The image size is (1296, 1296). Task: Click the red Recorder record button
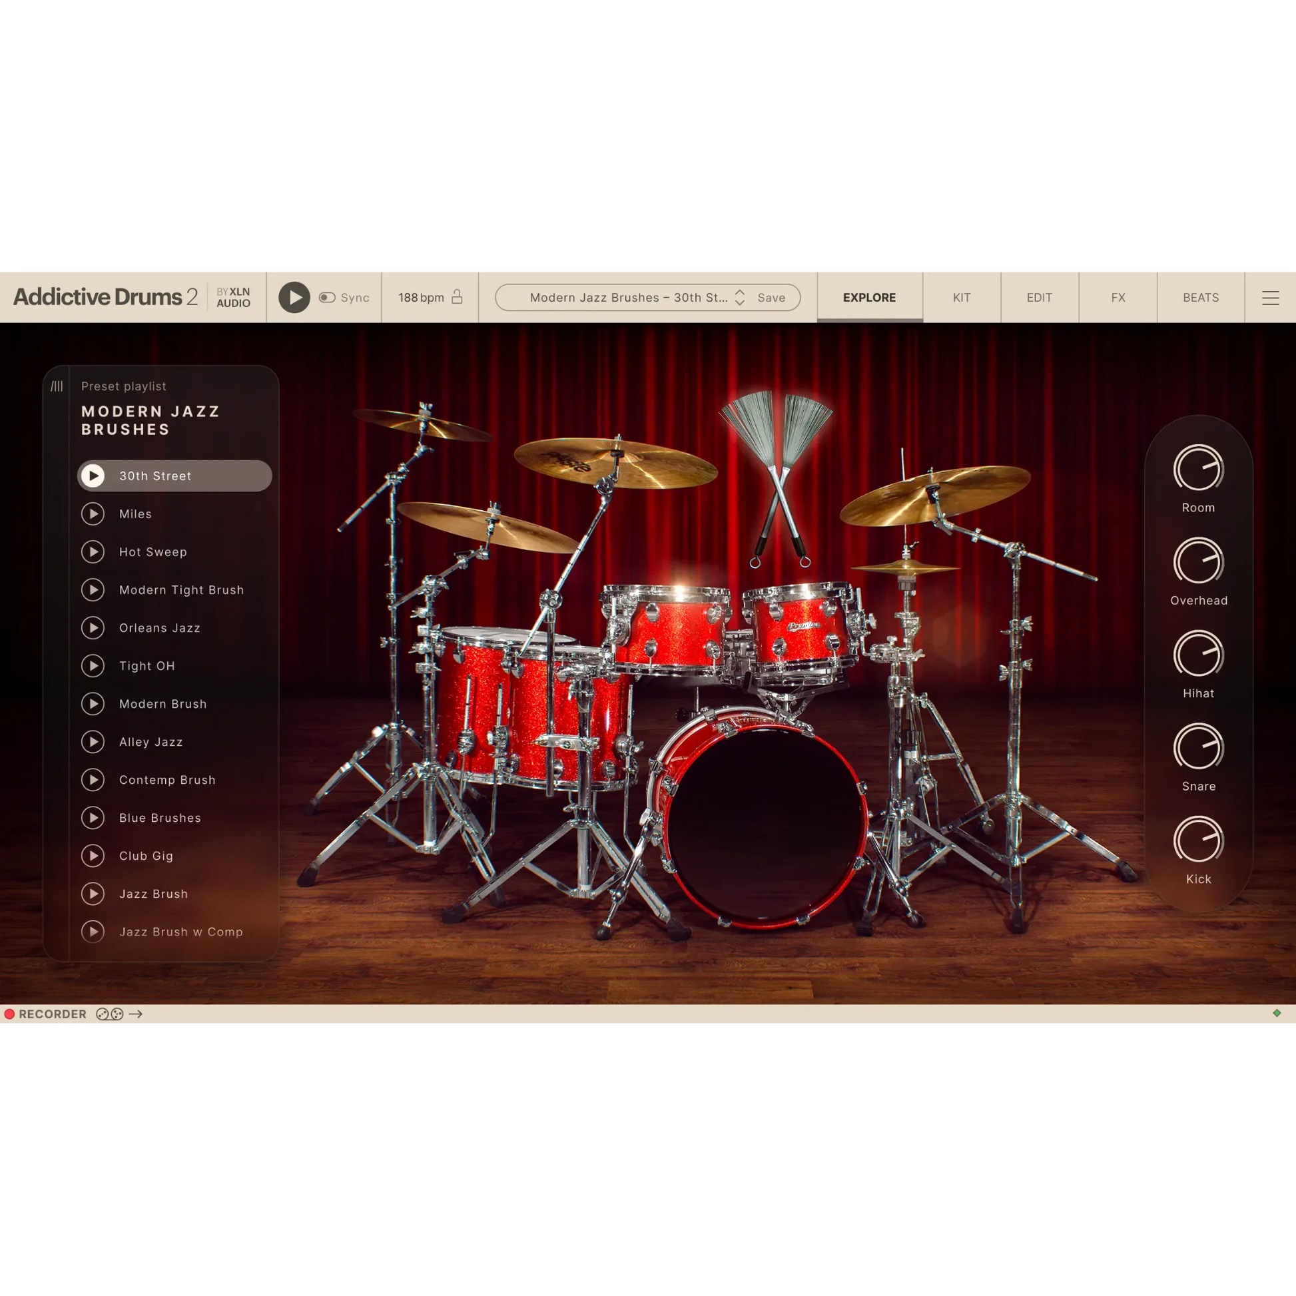point(9,1014)
